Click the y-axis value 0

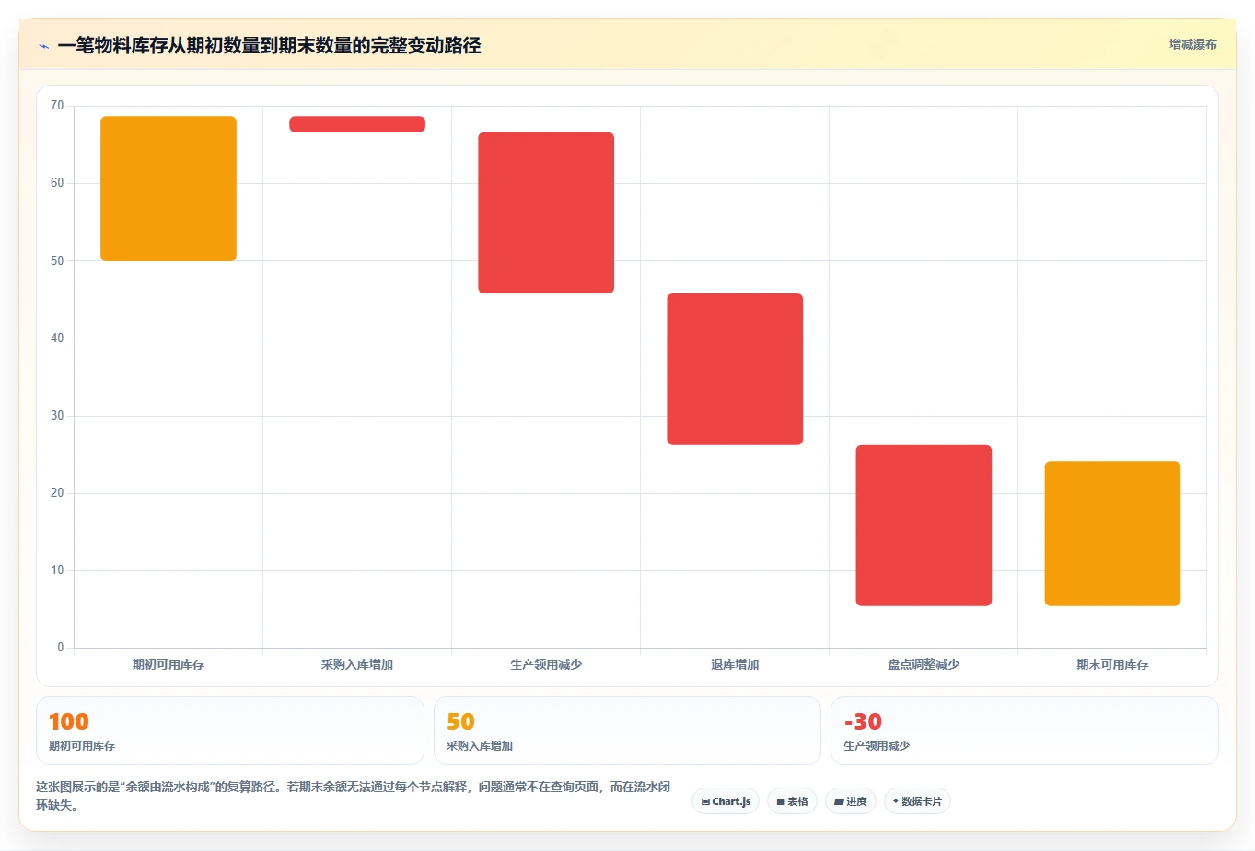61,648
